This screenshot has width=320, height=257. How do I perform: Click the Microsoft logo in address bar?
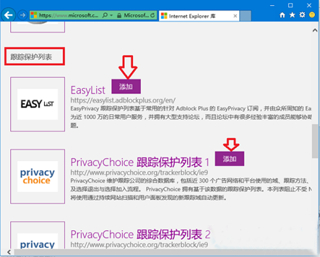tap(34, 15)
